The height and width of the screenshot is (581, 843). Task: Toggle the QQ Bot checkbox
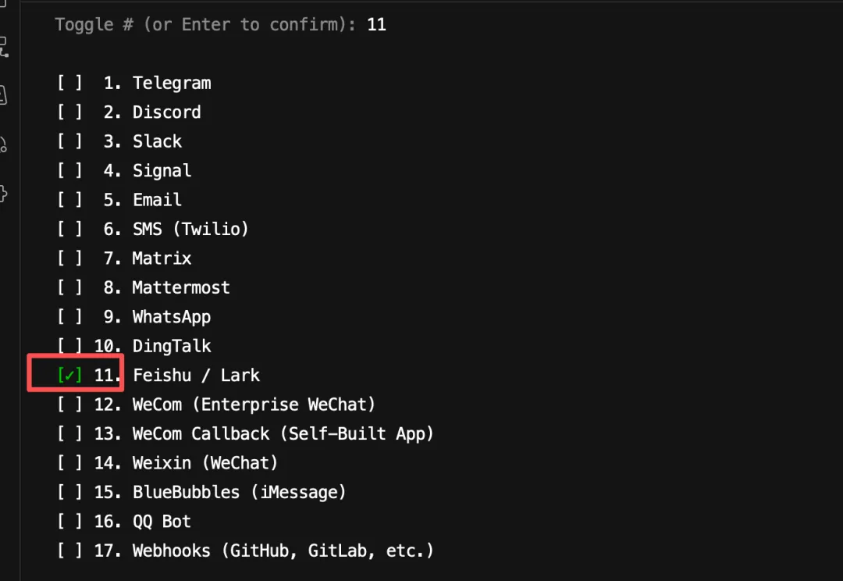[70, 522]
